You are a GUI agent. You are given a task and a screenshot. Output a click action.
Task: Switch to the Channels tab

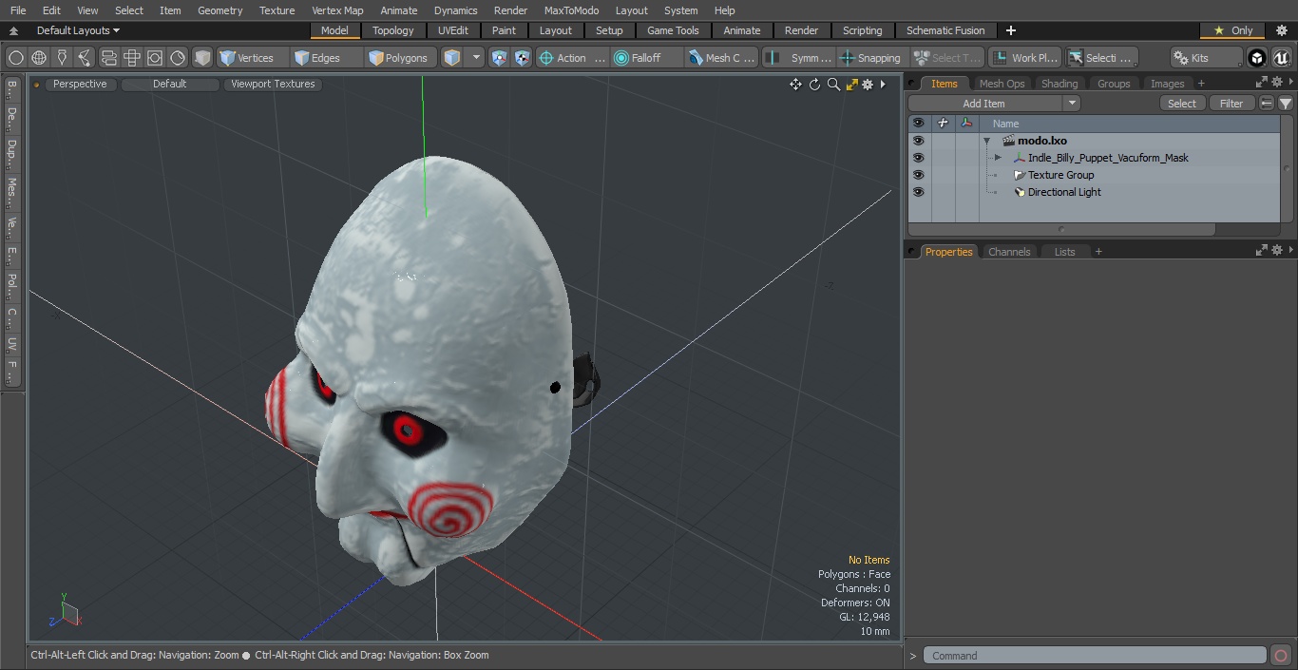coord(1009,252)
